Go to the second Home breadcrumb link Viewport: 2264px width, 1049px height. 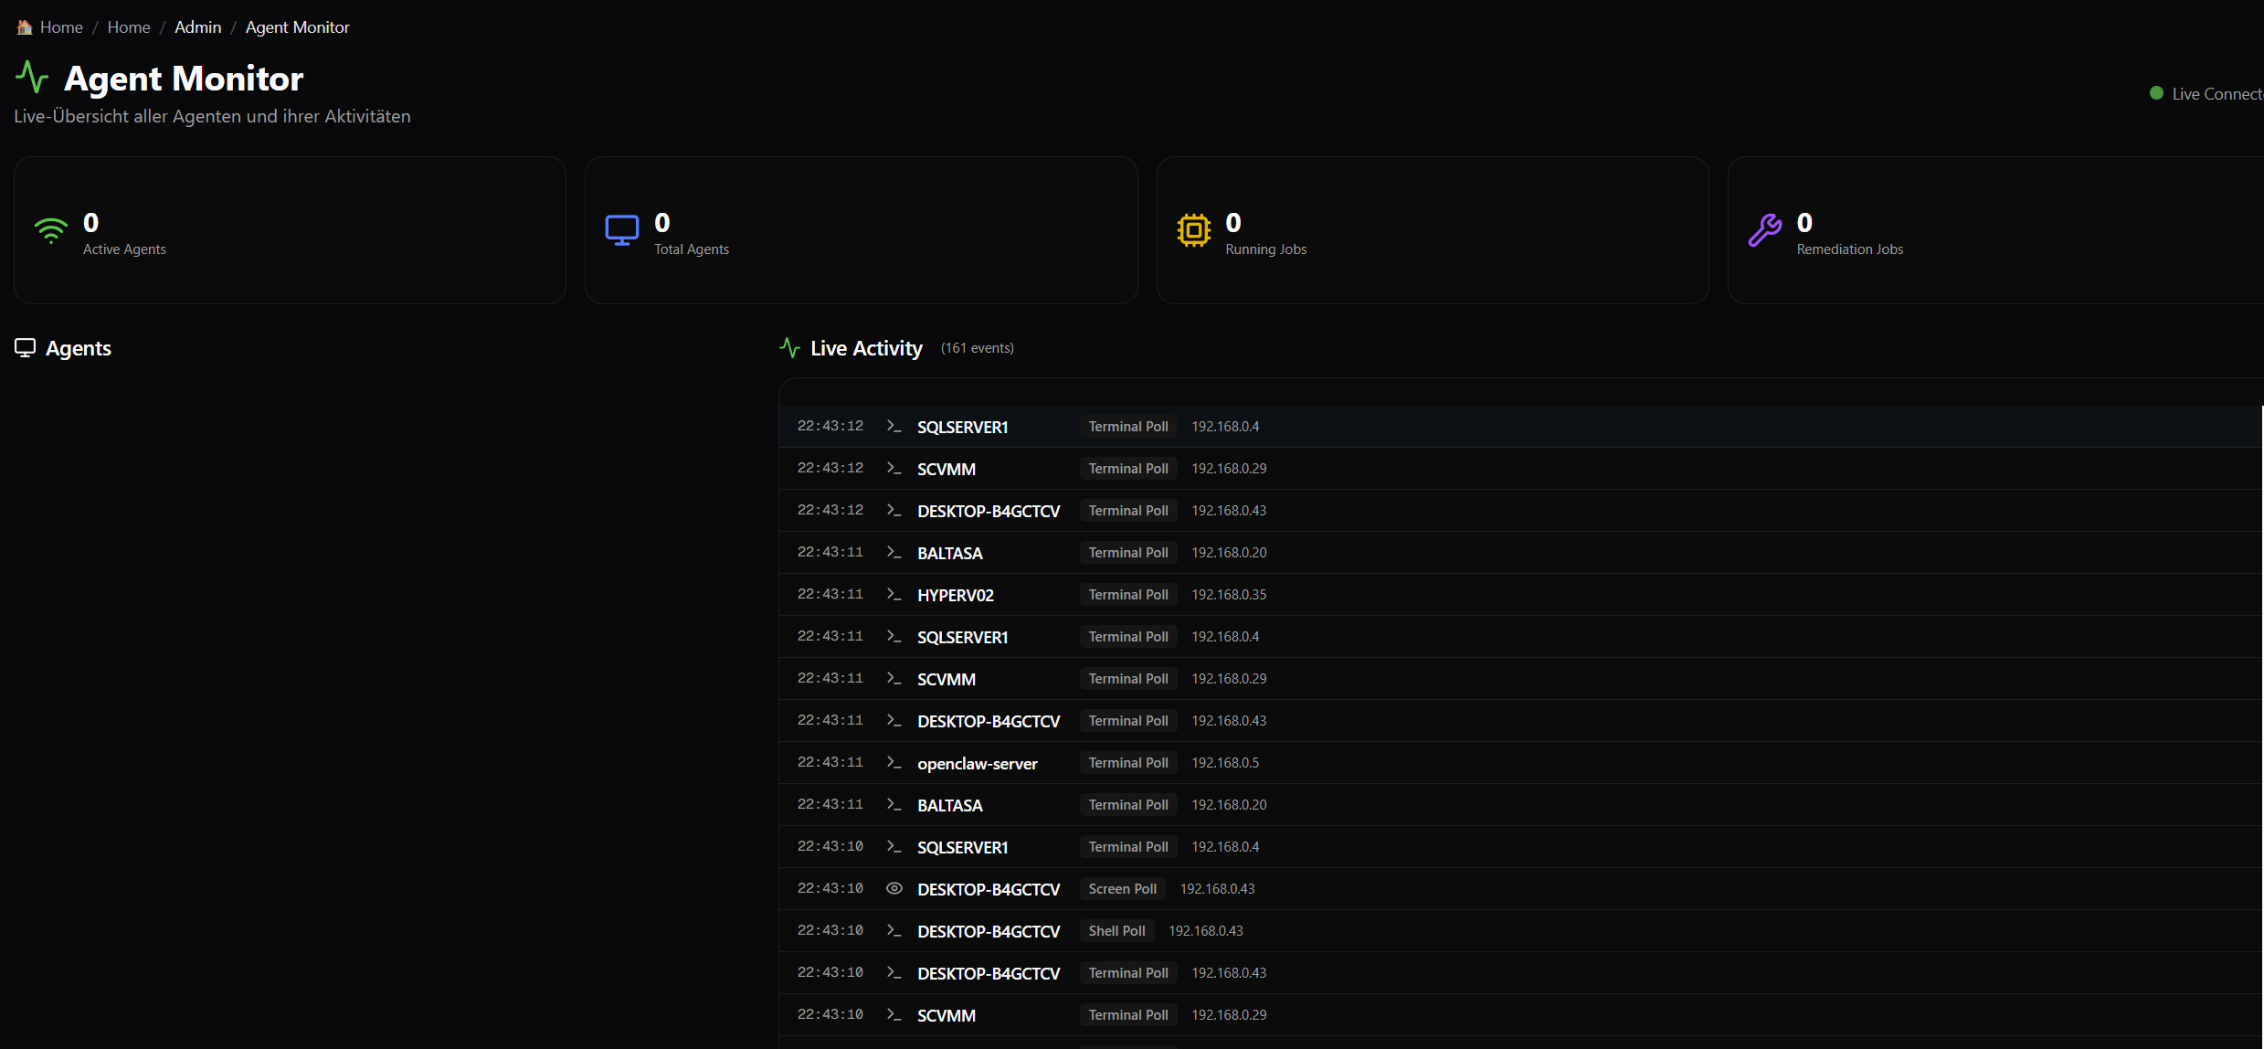pyautogui.click(x=129, y=27)
